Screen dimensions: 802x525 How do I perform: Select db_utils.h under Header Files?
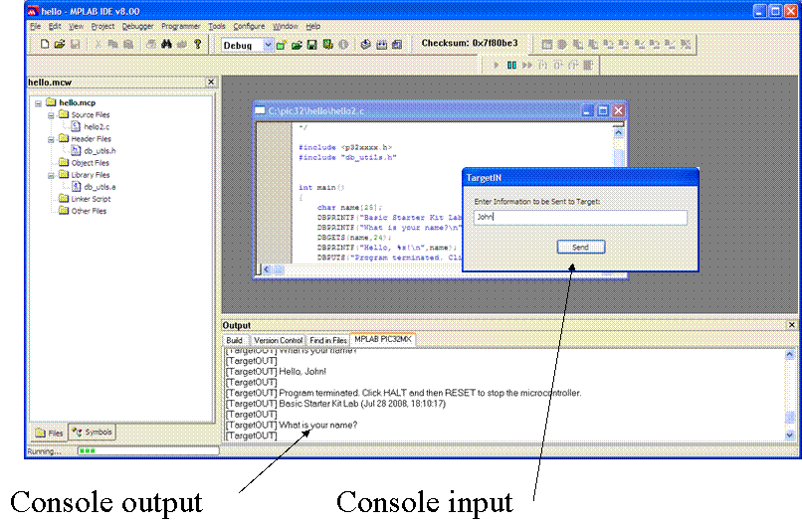[100, 151]
